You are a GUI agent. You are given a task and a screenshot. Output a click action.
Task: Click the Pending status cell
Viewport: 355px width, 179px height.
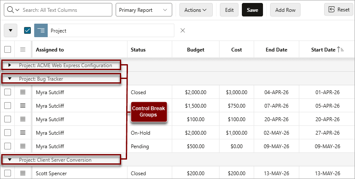pos(150,146)
